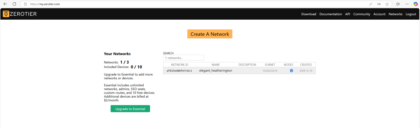Go to Documentation in the navbar

(330, 14)
